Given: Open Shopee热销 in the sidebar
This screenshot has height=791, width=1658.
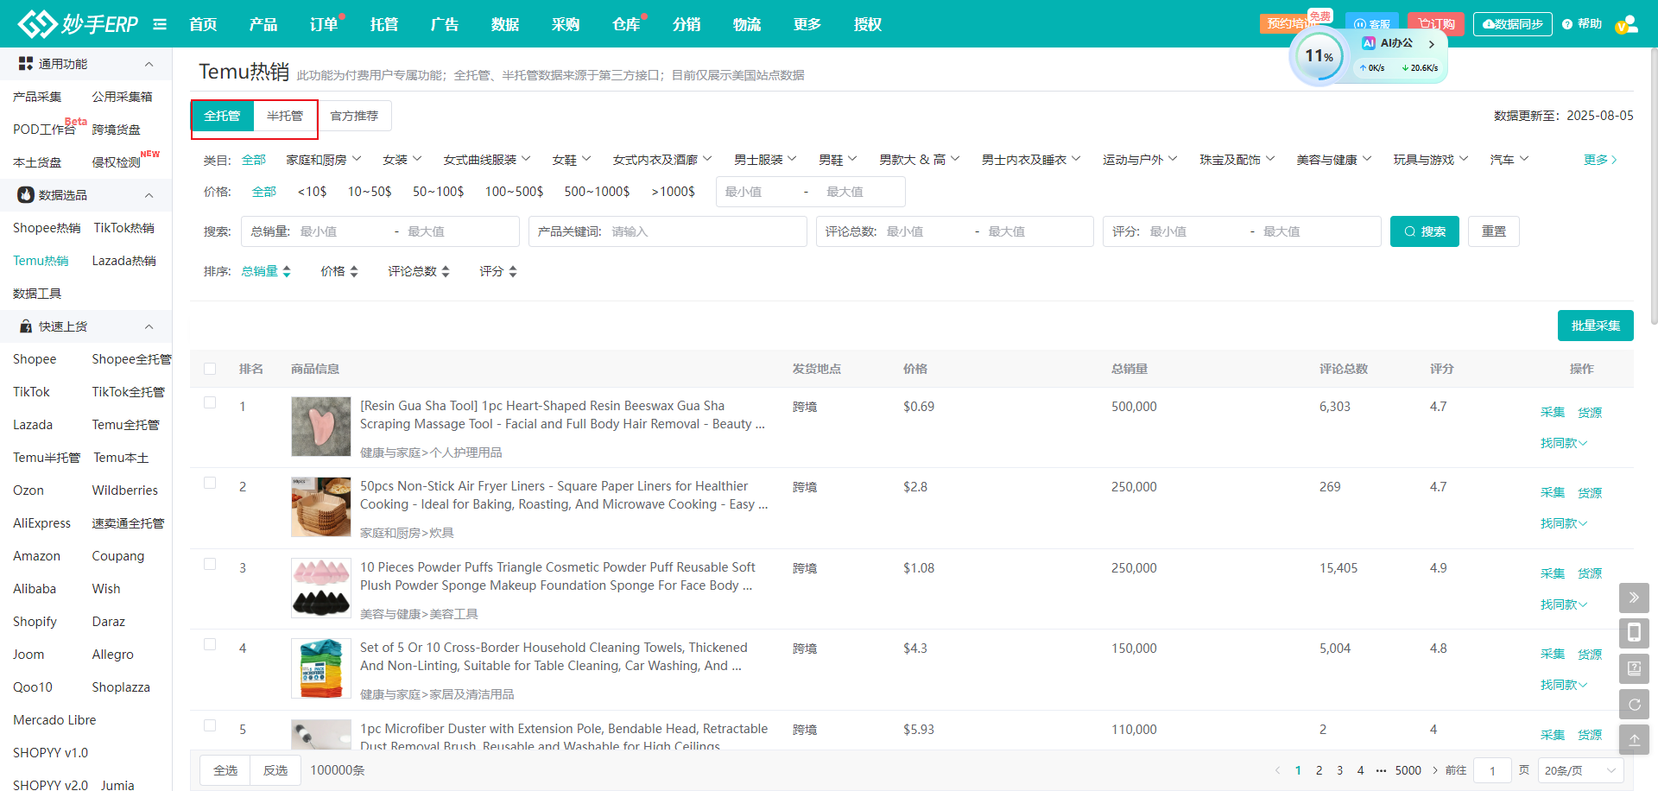Looking at the screenshot, I should point(47,228).
